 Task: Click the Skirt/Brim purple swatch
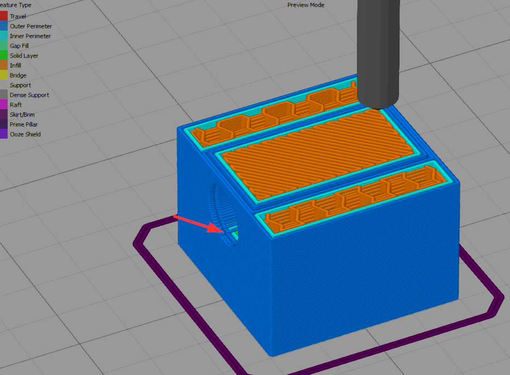coord(4,114)
